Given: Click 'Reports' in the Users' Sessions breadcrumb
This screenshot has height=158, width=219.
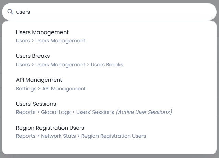Looking at the screenshot, I should (x=26, y=112).
